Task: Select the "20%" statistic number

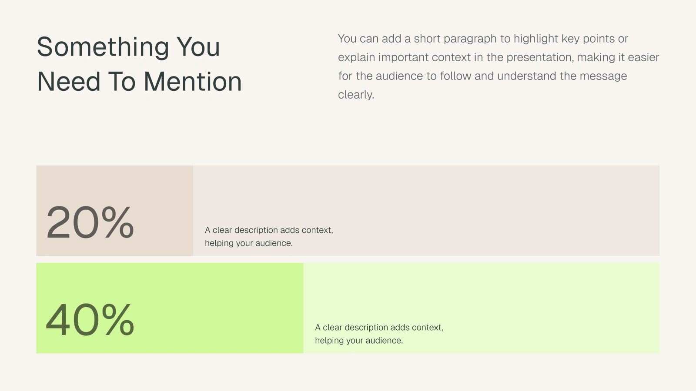Action: (x=90, y=222)
